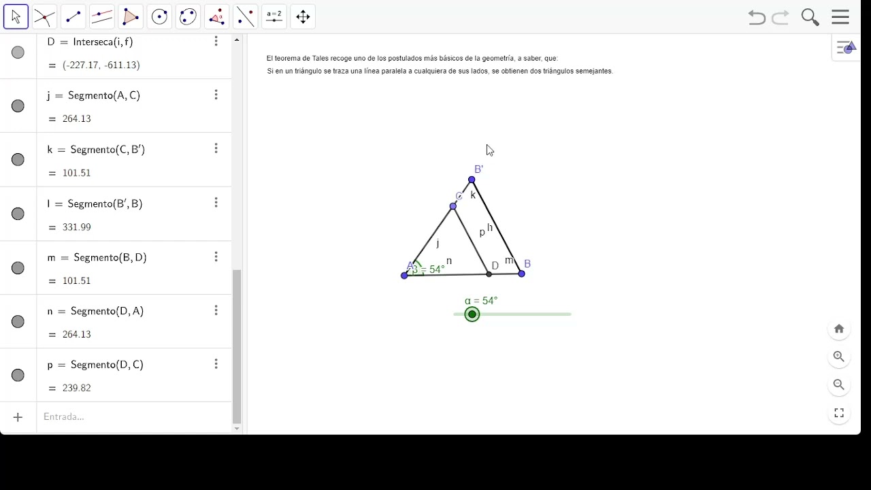Select point D on the base
This screenshot has width=871, height=490.
(489, 274)
